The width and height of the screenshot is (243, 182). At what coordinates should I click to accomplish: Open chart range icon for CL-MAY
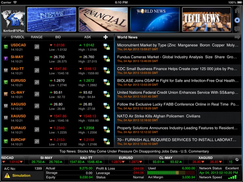pyautogui.click(x=37, y=94)
